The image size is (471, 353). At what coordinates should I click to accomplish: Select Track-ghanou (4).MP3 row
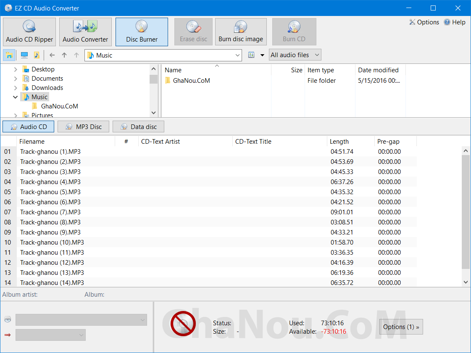click(x=209, y=182)
